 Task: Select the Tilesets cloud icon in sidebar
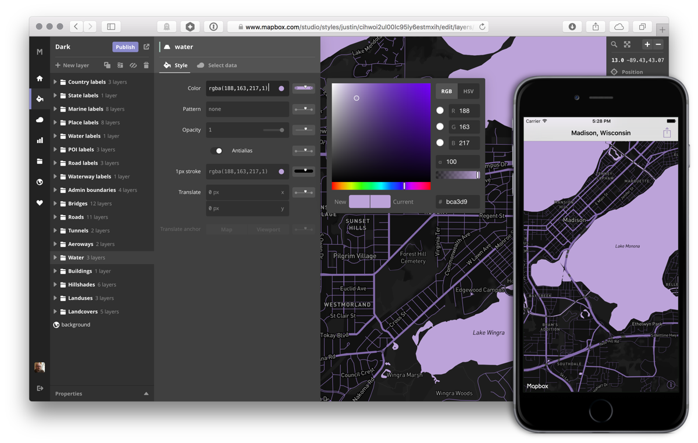click(x=39, y=120)
